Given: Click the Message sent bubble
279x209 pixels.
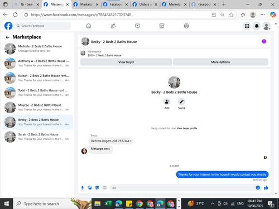Looking at the screenshot, I should 100,149.
